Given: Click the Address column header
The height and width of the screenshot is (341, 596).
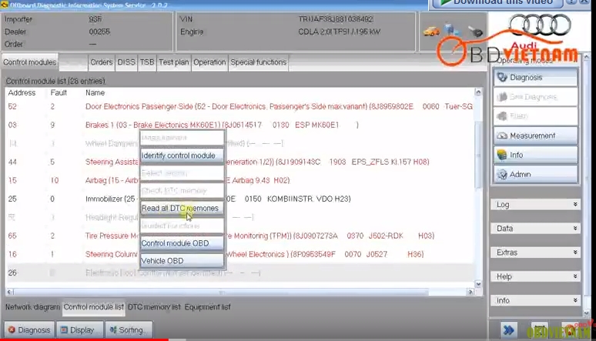Looking at the screenshot, I should (22, 93).
